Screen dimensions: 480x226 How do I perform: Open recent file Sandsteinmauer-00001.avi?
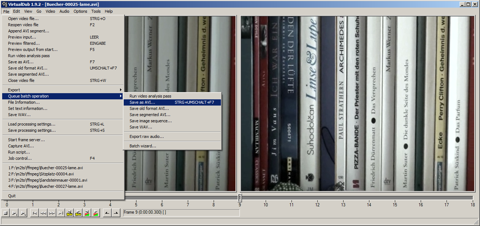63,180
